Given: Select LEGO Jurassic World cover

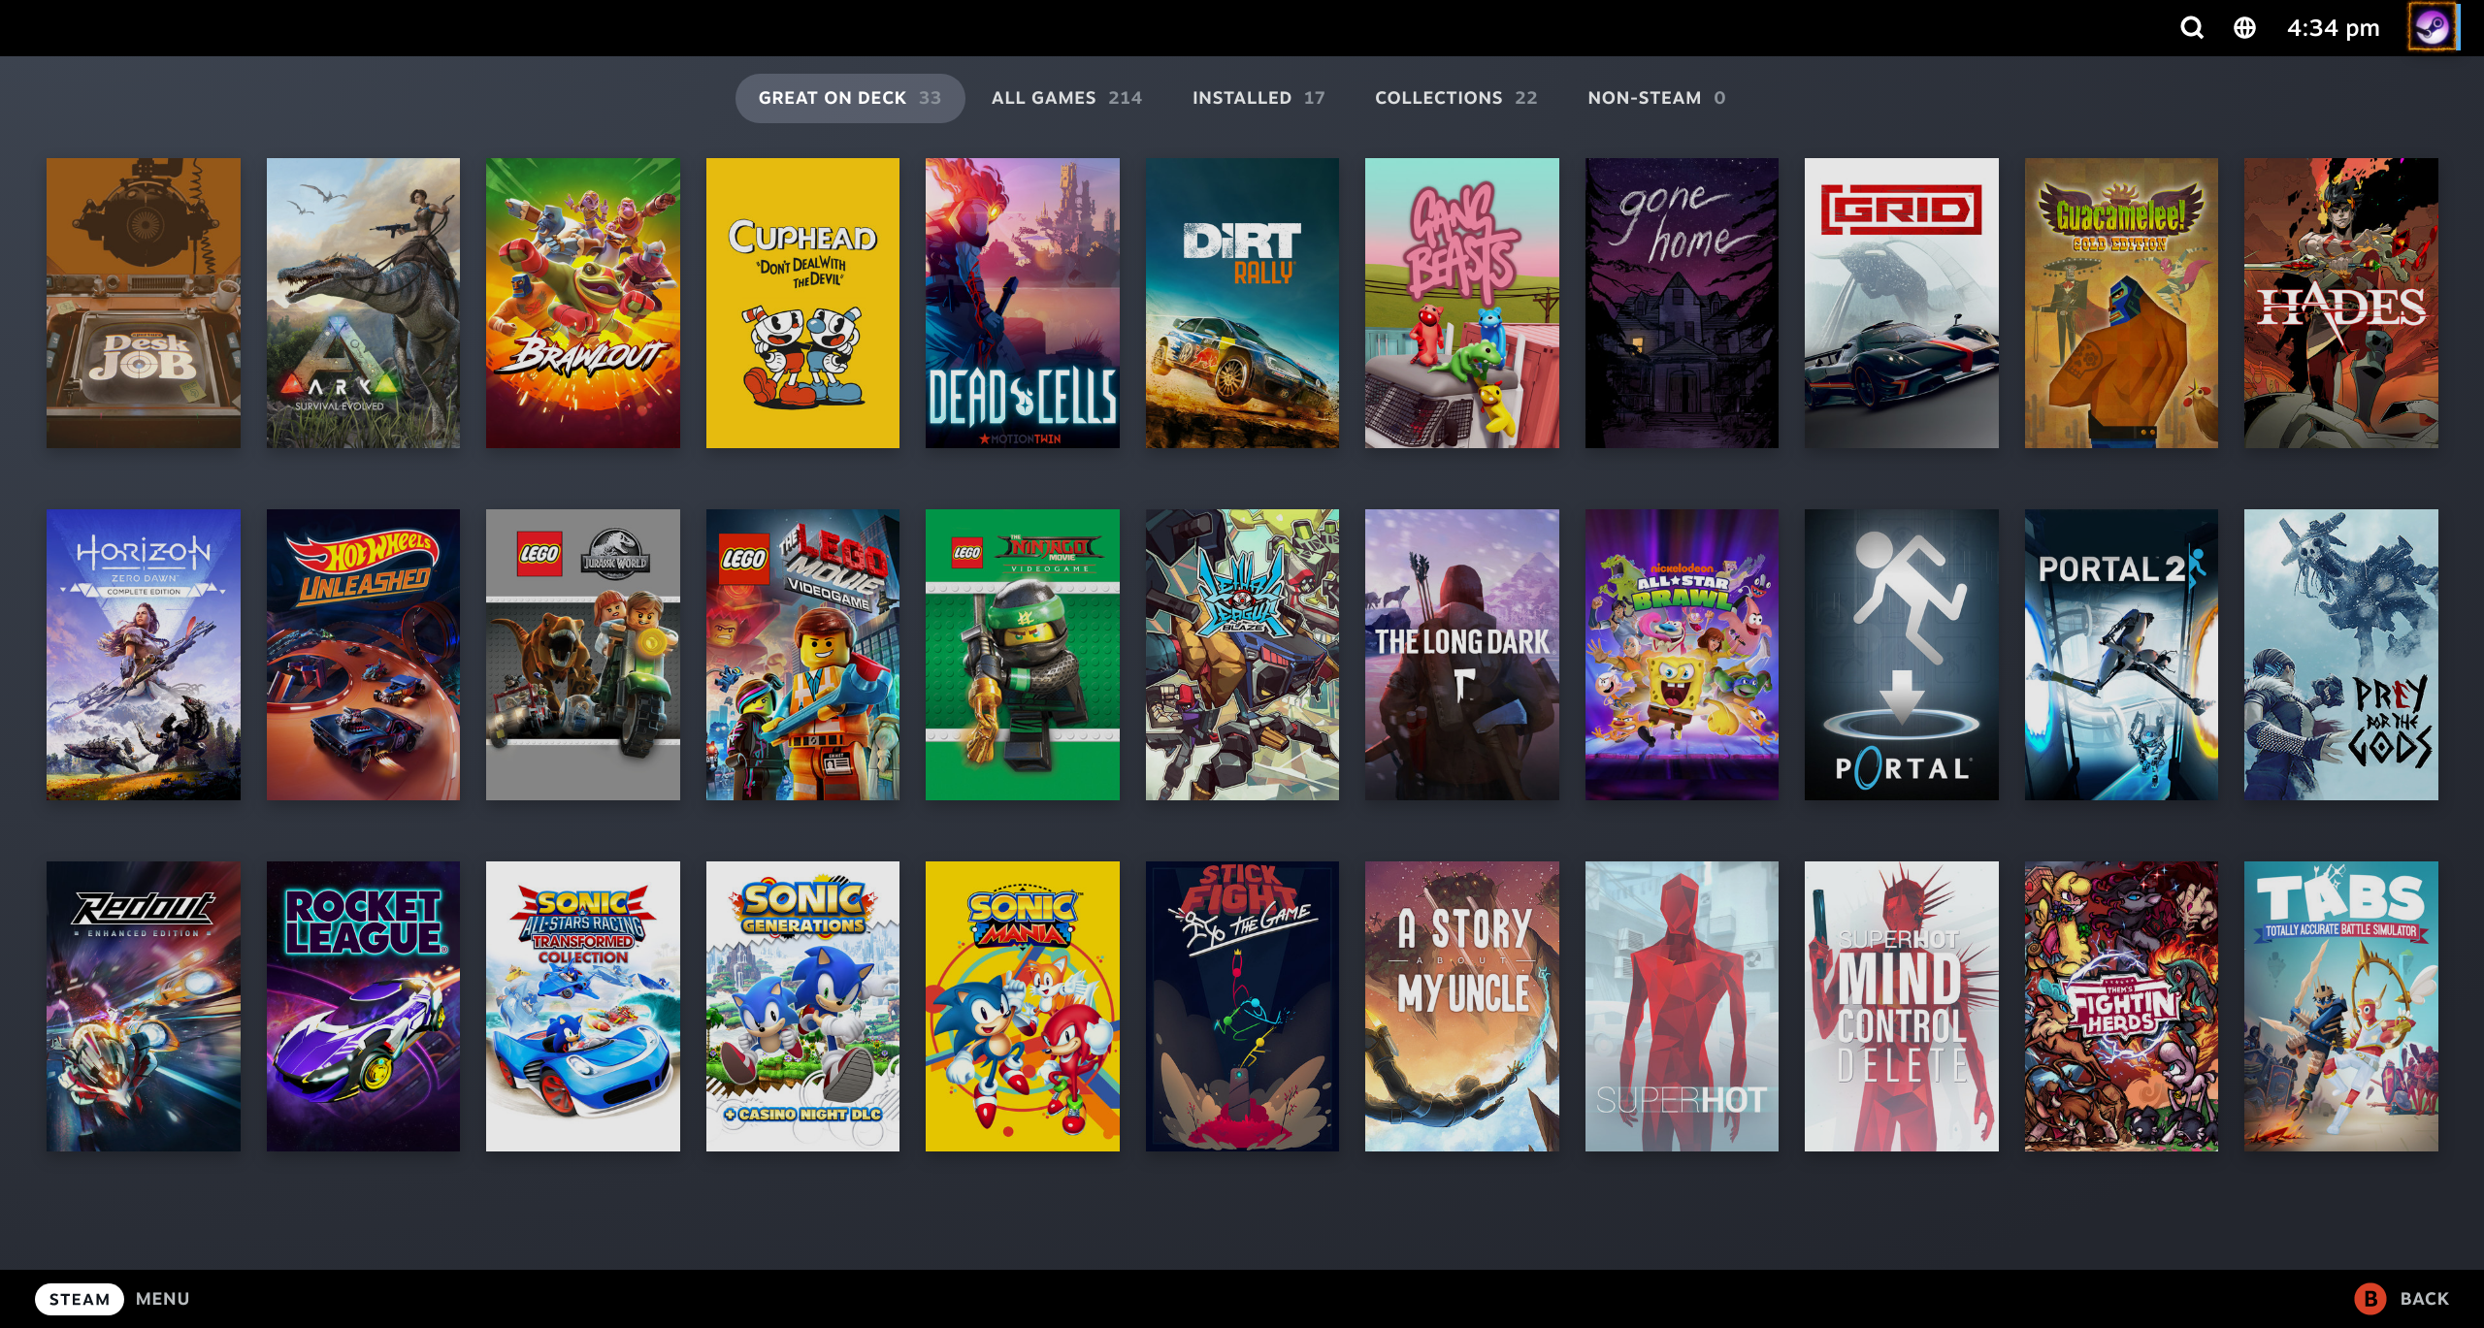Looking at the screenshot, I should pyautogui.click(x=583, y=655).
